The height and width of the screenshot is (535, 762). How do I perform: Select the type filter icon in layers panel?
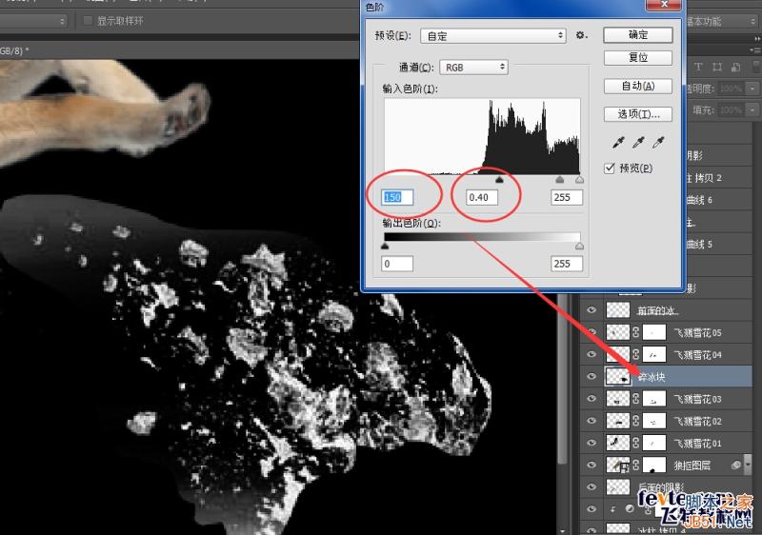click(698, 67)
